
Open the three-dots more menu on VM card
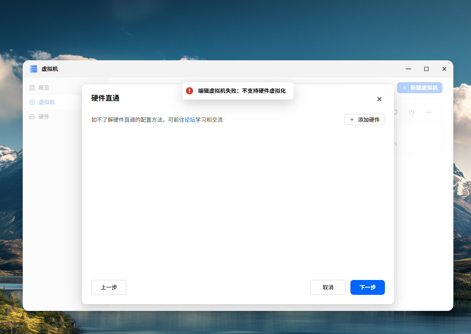point(429,112)
